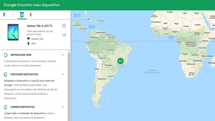Click the Limpar Dispositivo erase icon
215x121 pixels.
point(5,107)
